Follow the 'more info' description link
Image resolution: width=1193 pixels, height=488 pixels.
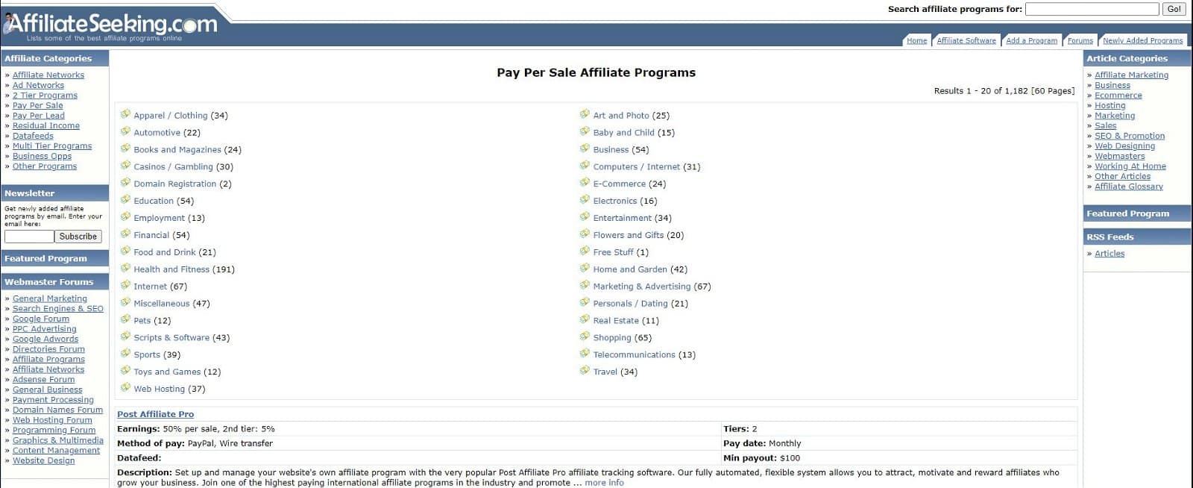(604, 483)
